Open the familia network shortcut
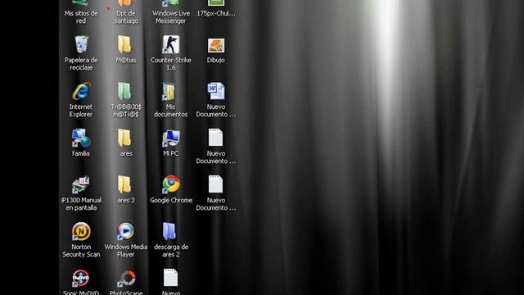Screen dimensions: 524x295 (x=81, y=138)
